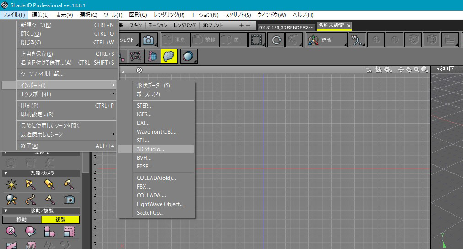Click the concentric circle target icon above viewport
The width and height of the screenshot is (463, 249).
pos(140,70)
